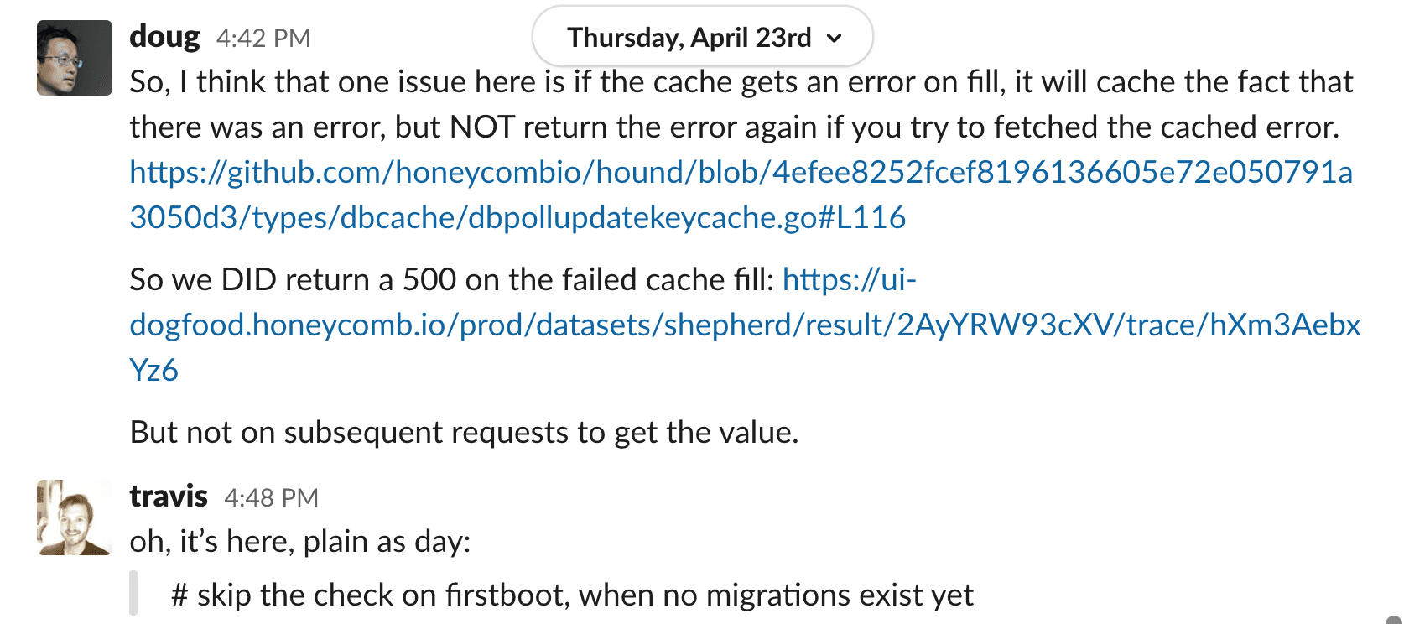1404x624 pixels.
Task: Open travis's profile via his username
Action: tap(168, 497)
